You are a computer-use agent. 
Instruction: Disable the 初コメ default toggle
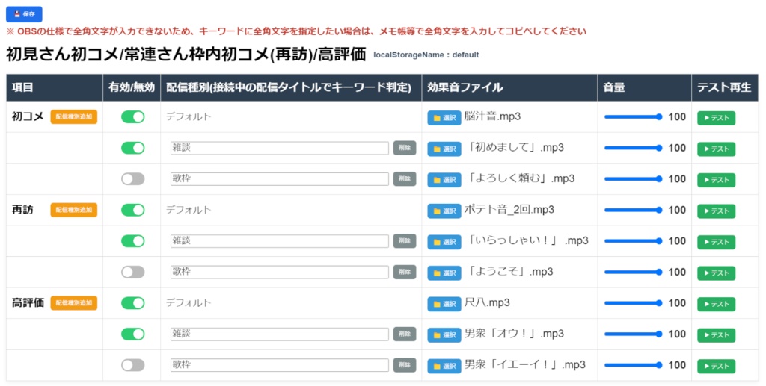pos(133,117)
